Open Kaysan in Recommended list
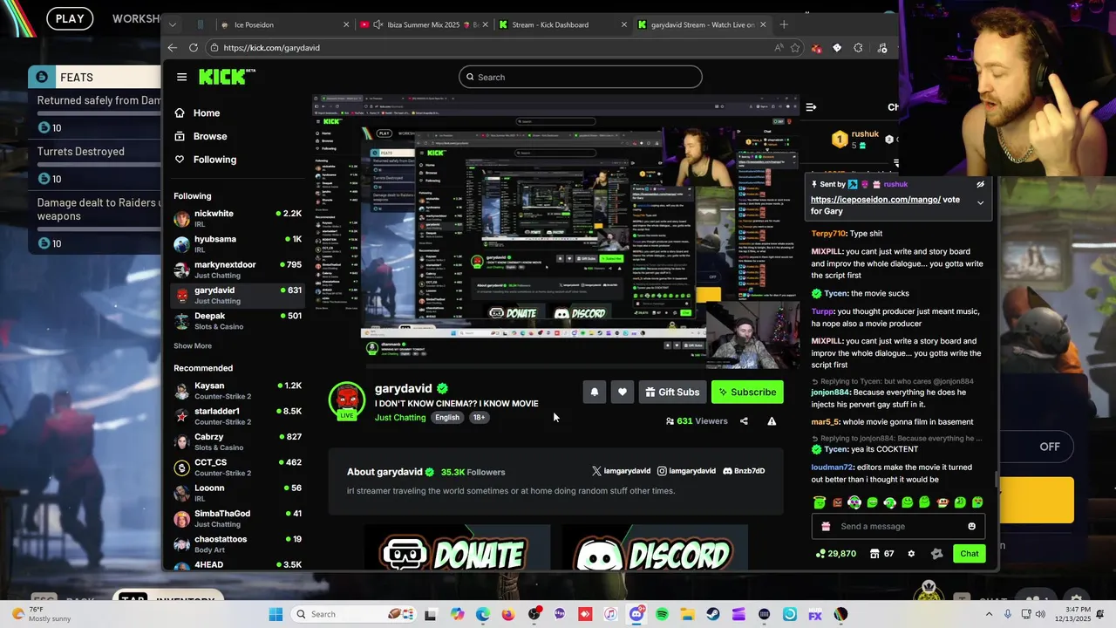The height and width of the screenshot is (628, 1116). (237, 391)
